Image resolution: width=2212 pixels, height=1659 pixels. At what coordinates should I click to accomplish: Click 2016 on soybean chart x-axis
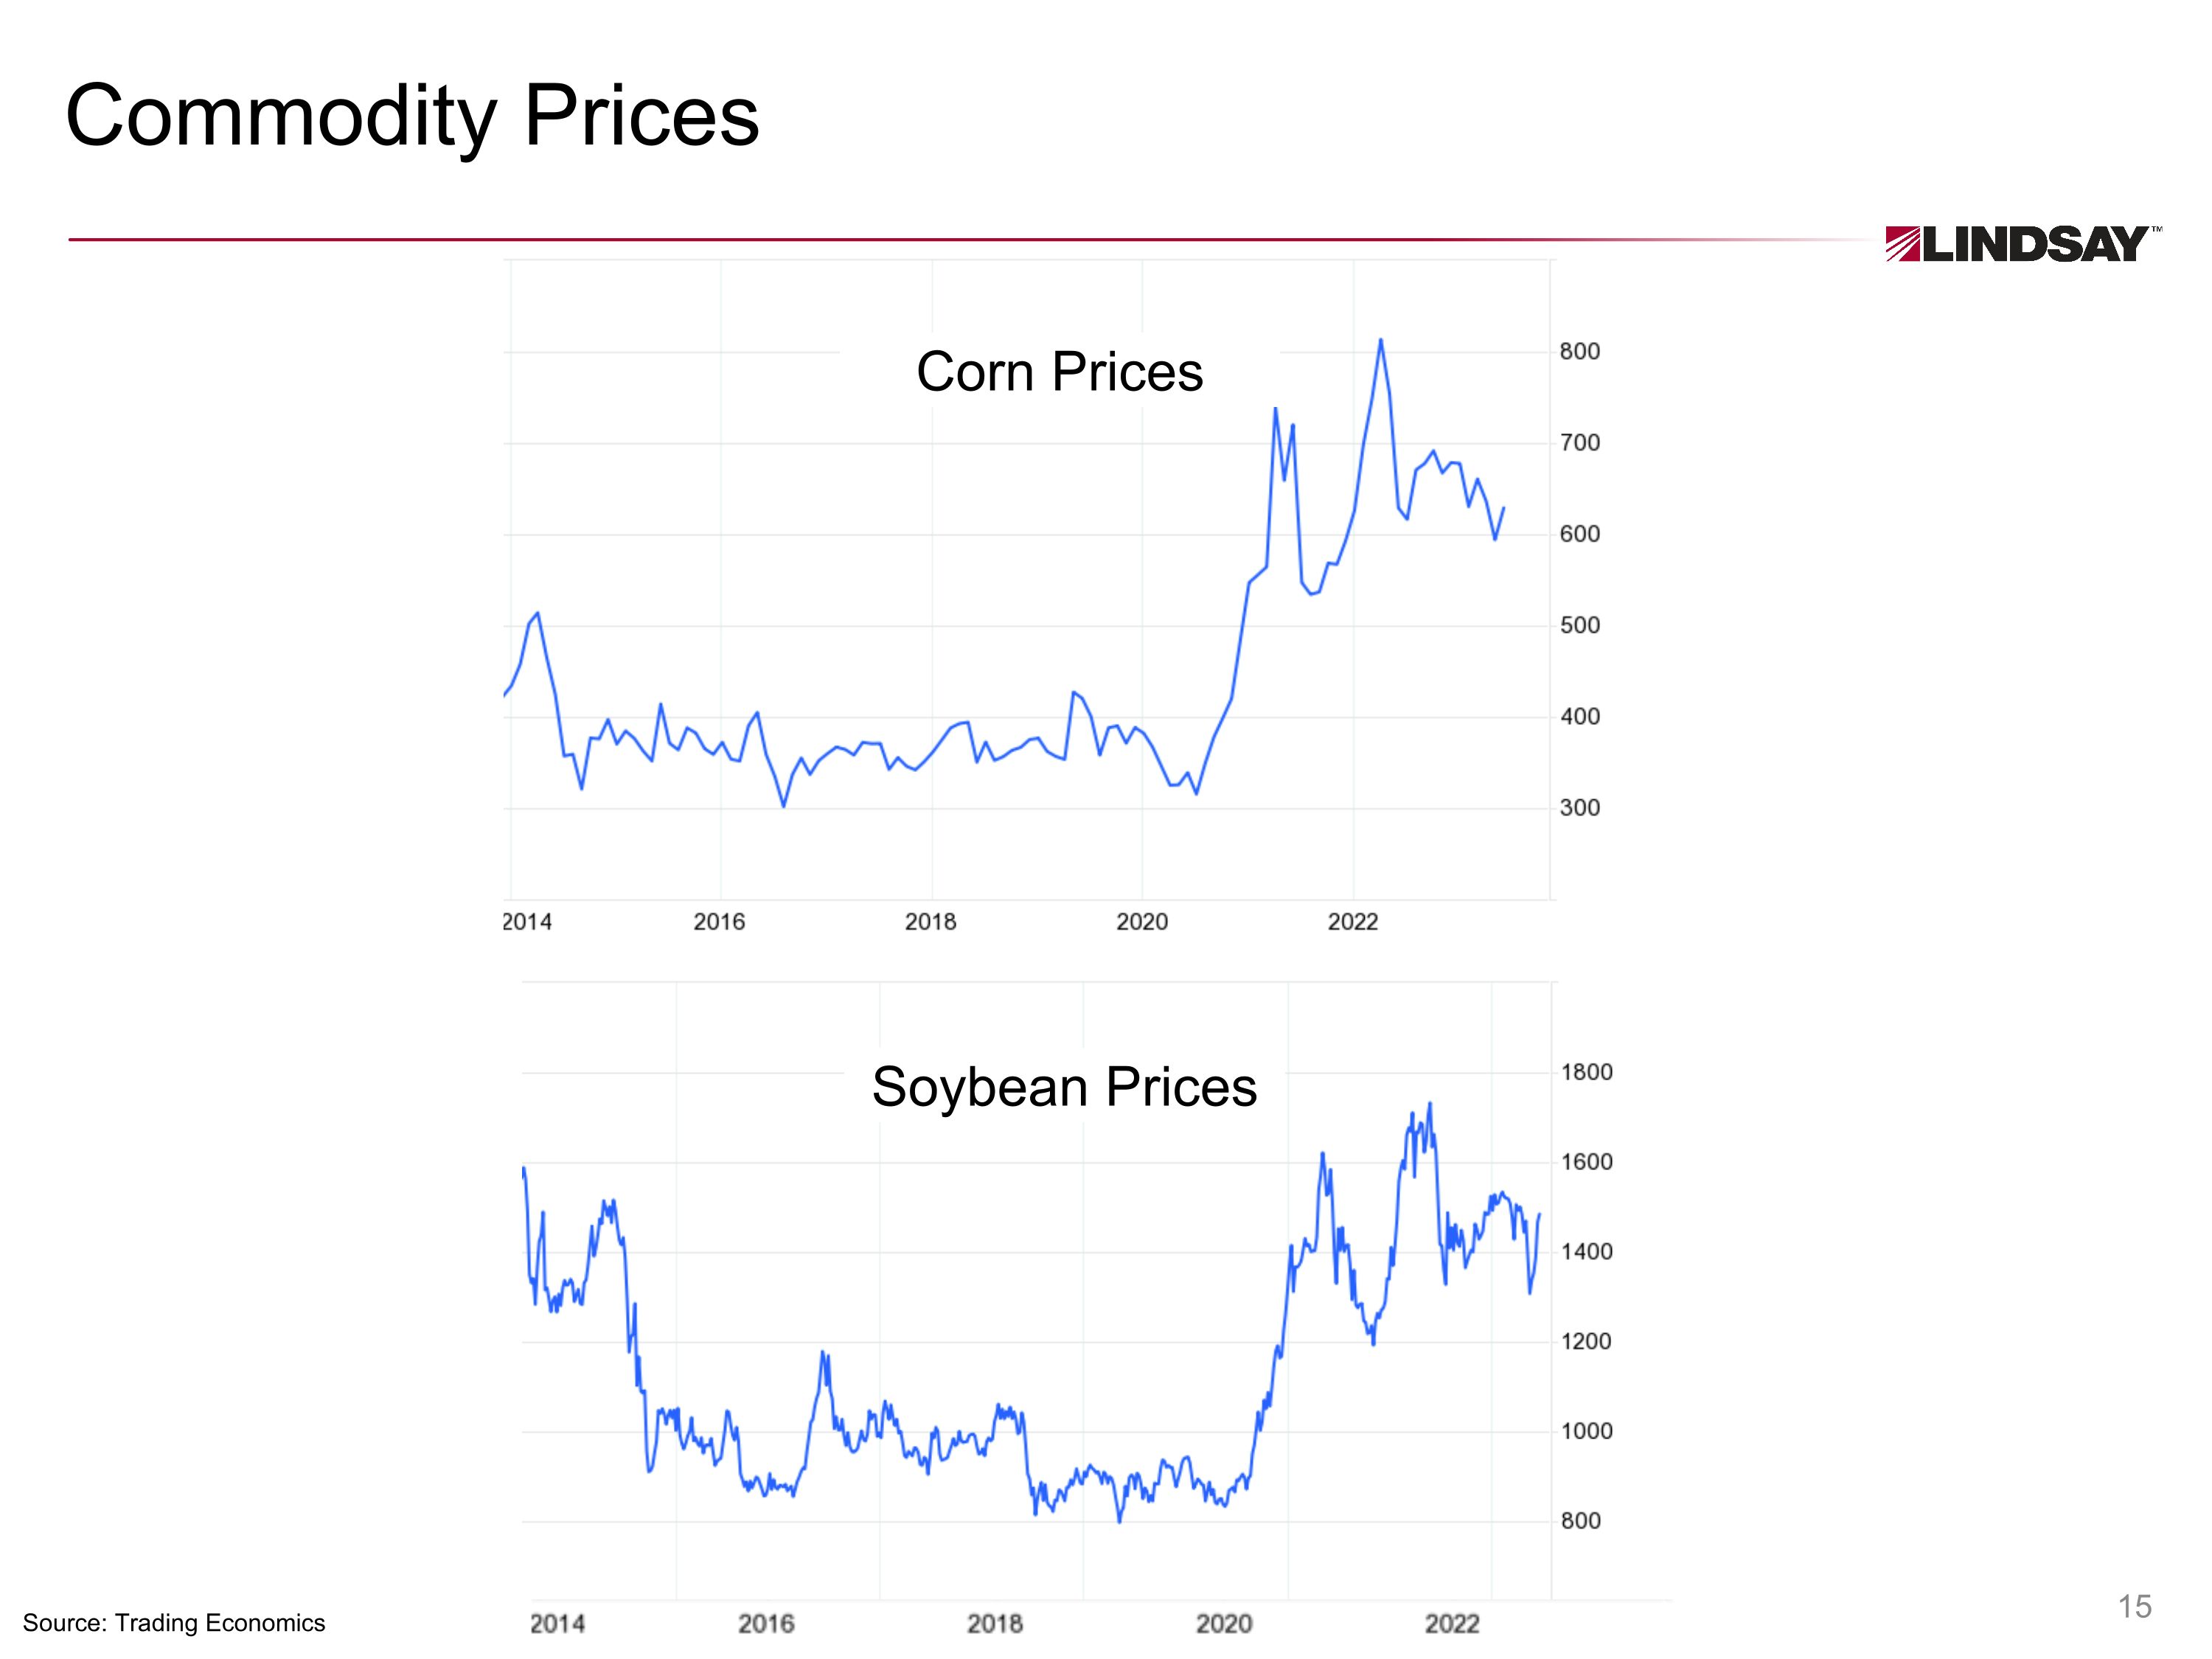(x=766, y=1624)
